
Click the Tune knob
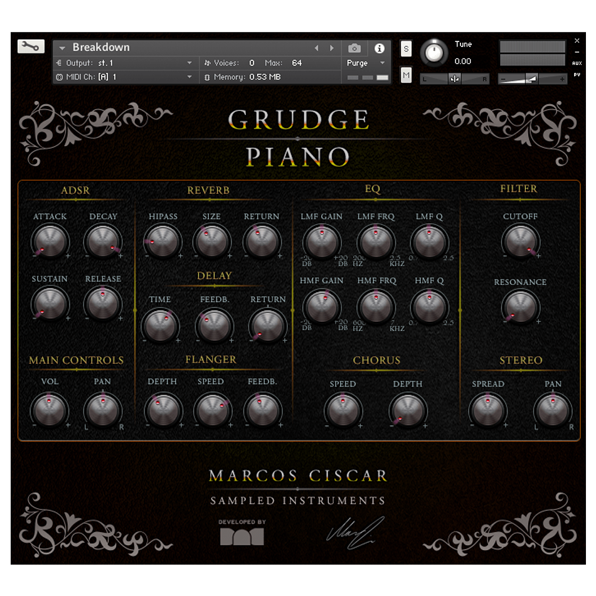[x=434, y=53]
